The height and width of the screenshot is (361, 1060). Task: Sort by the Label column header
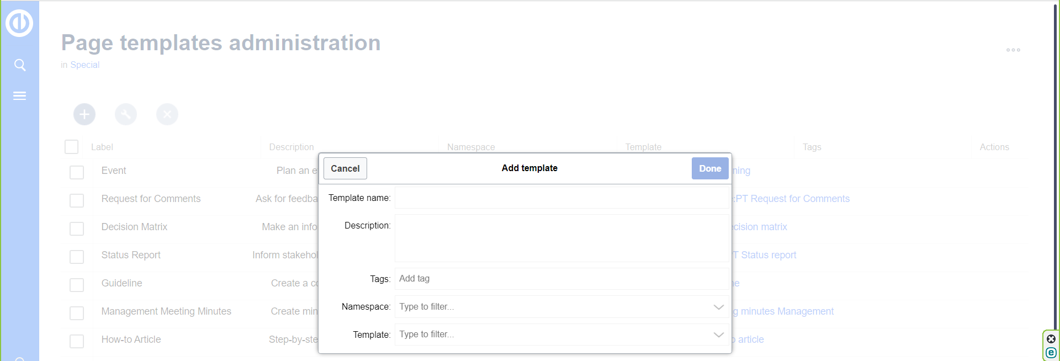102,147
